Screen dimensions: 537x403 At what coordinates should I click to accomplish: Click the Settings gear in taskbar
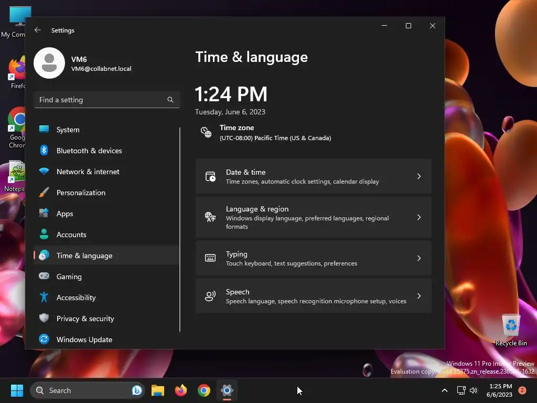click(x=227, y=390)
